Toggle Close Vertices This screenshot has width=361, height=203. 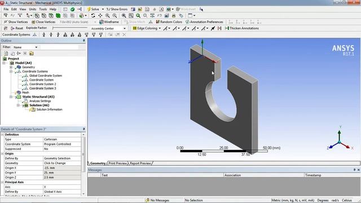pyautogui.click(x=43, y=22)
